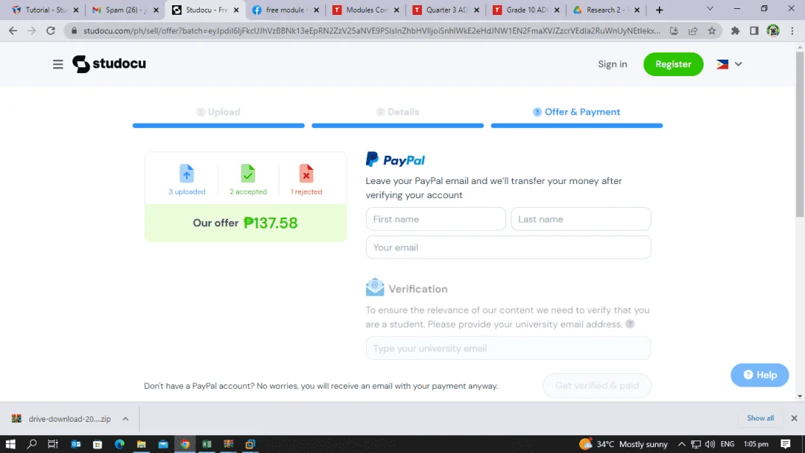Switch to the free module Facebook tab
805x453 pixels.
[285, 10]
